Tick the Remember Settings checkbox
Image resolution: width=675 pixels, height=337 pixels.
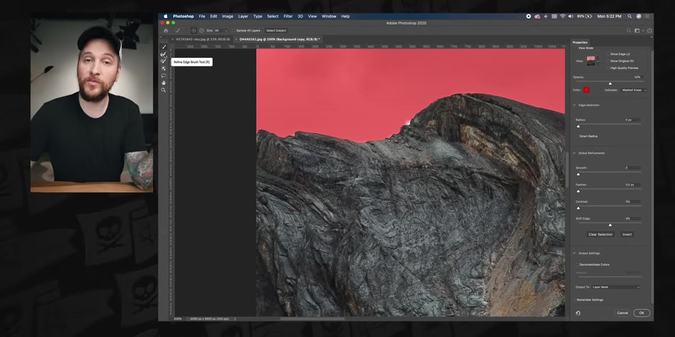574,300
